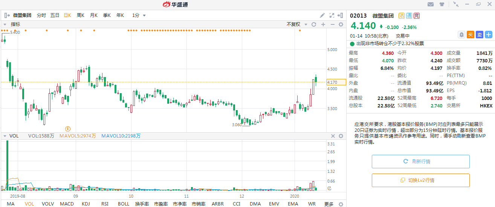
Task: Open main chart settings gear
Action: pyautogui.click(x=341, y=24)
